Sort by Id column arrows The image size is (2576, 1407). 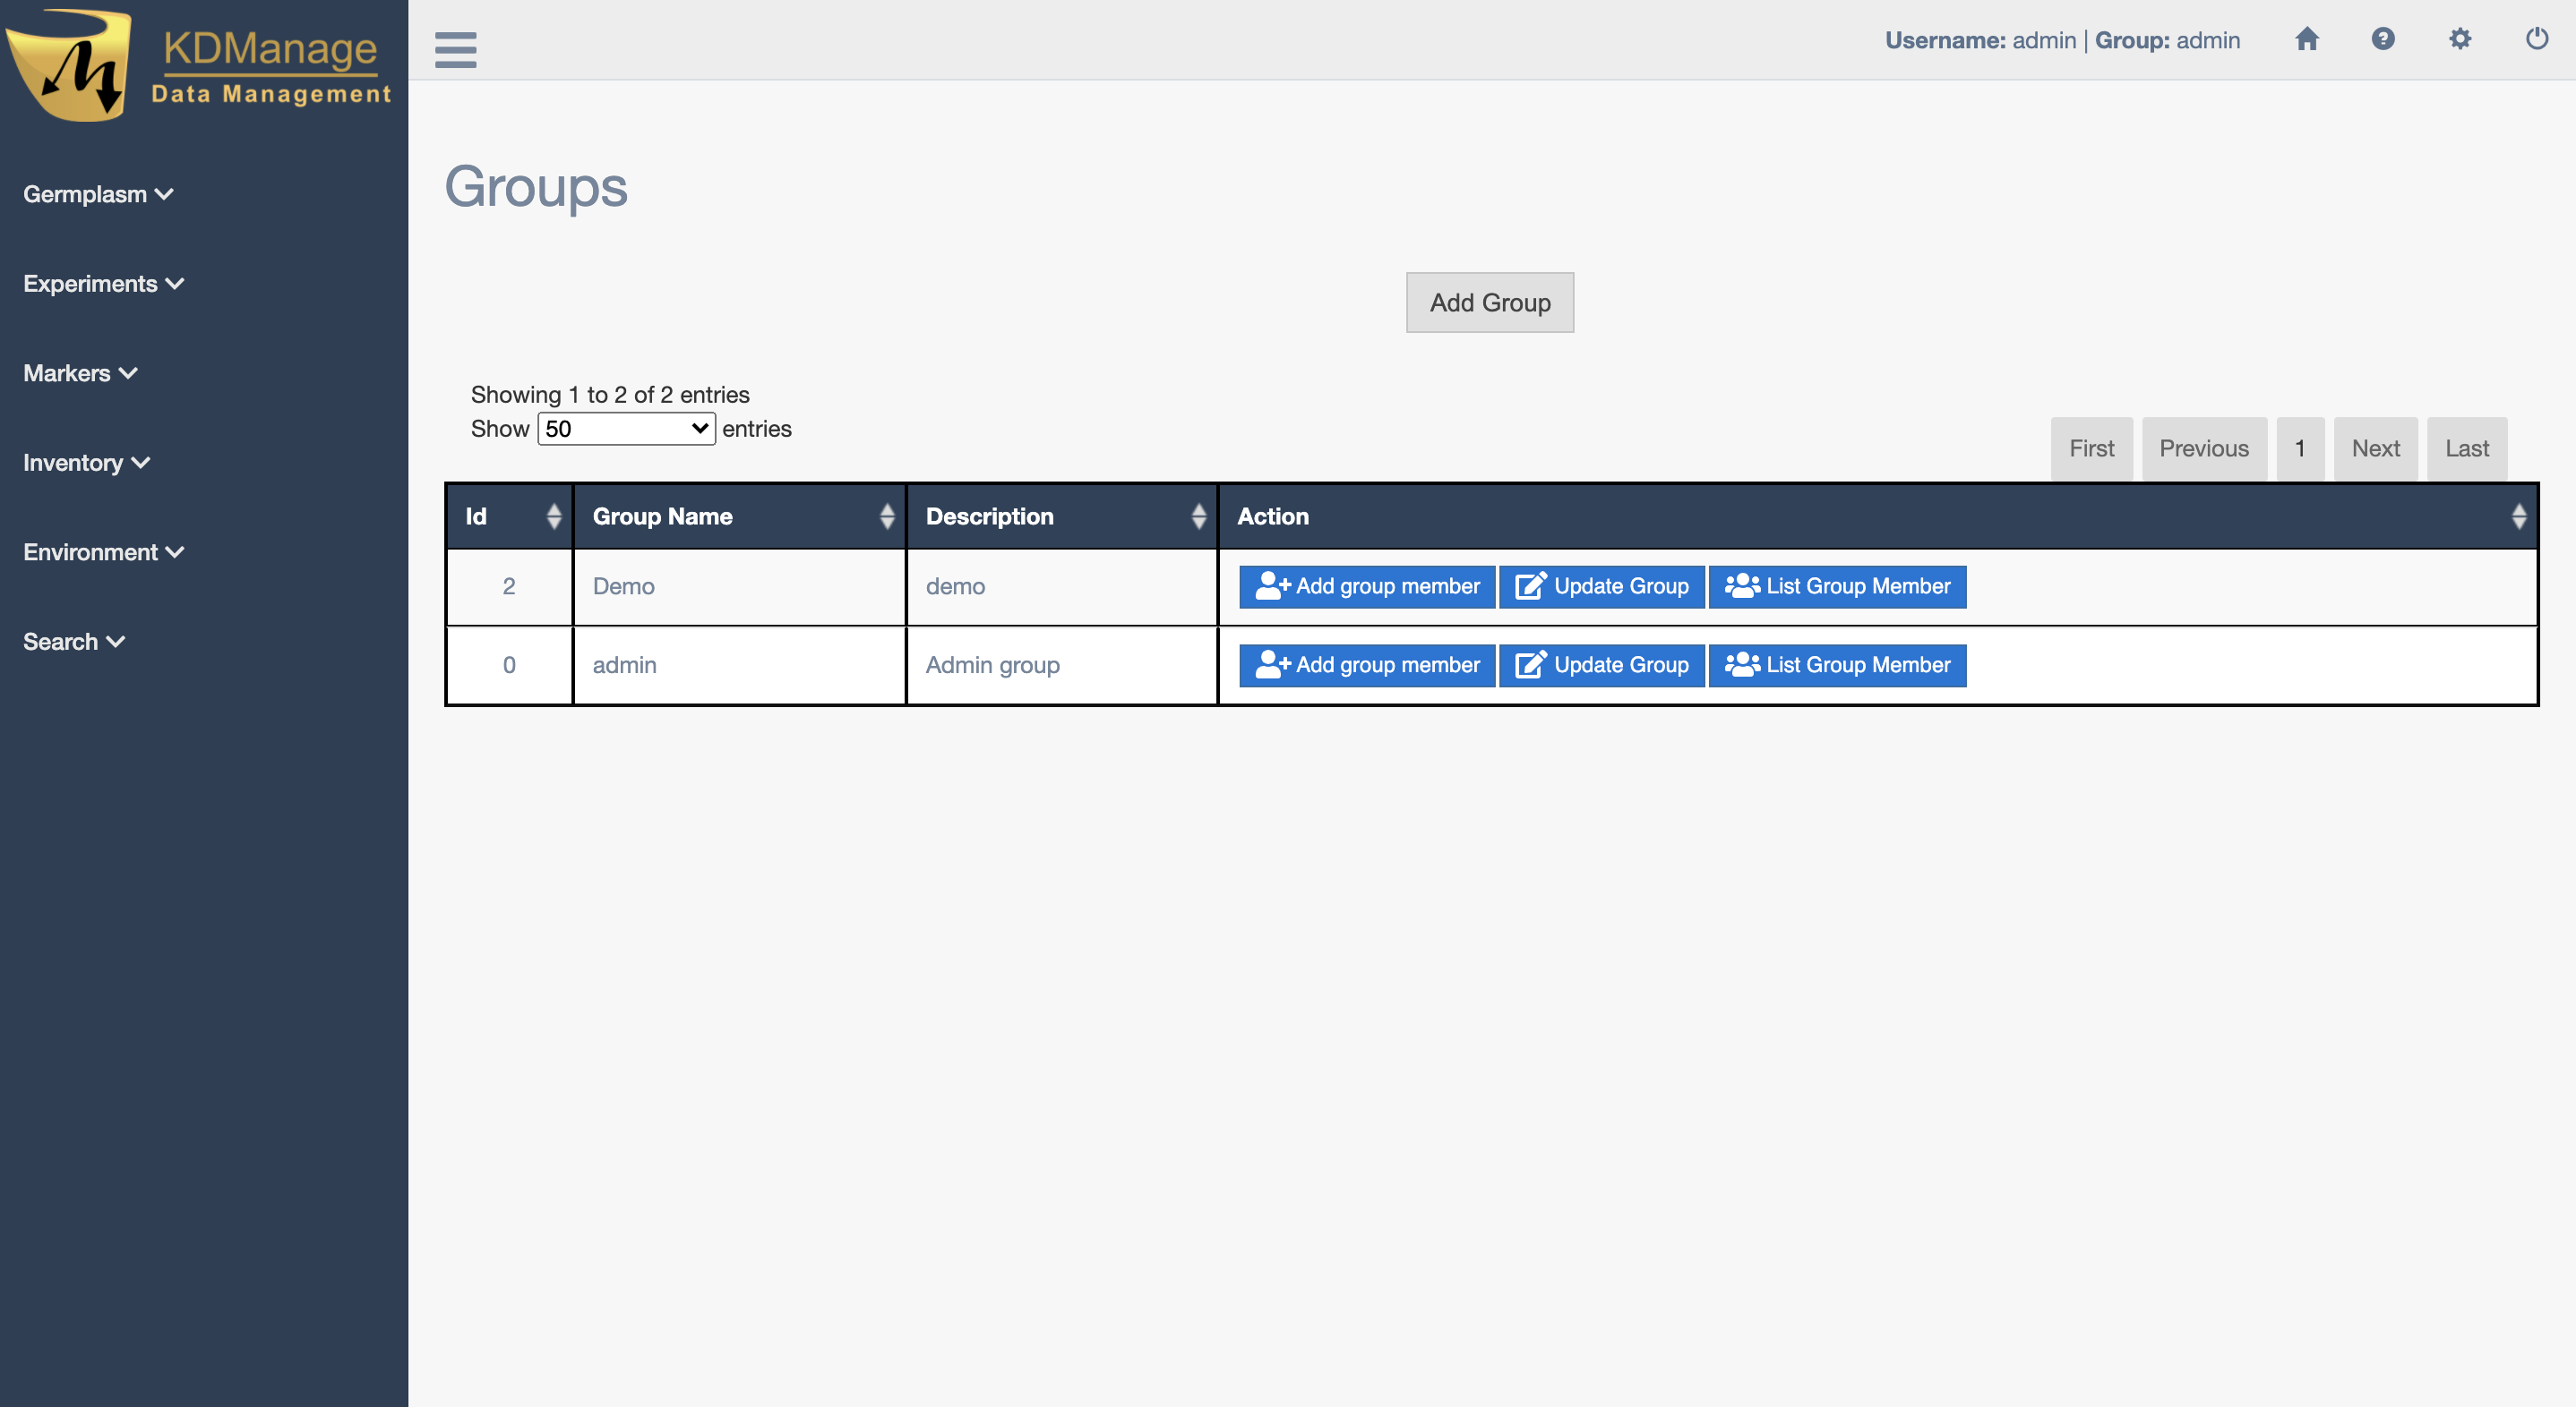point(553,516)
